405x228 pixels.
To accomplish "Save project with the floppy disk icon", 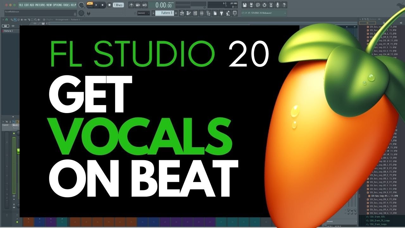I will coord(245,5).
